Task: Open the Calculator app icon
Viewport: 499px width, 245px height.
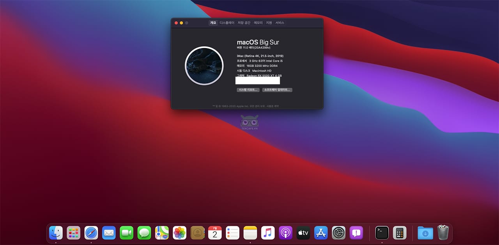Action: (x=400, y=233)
